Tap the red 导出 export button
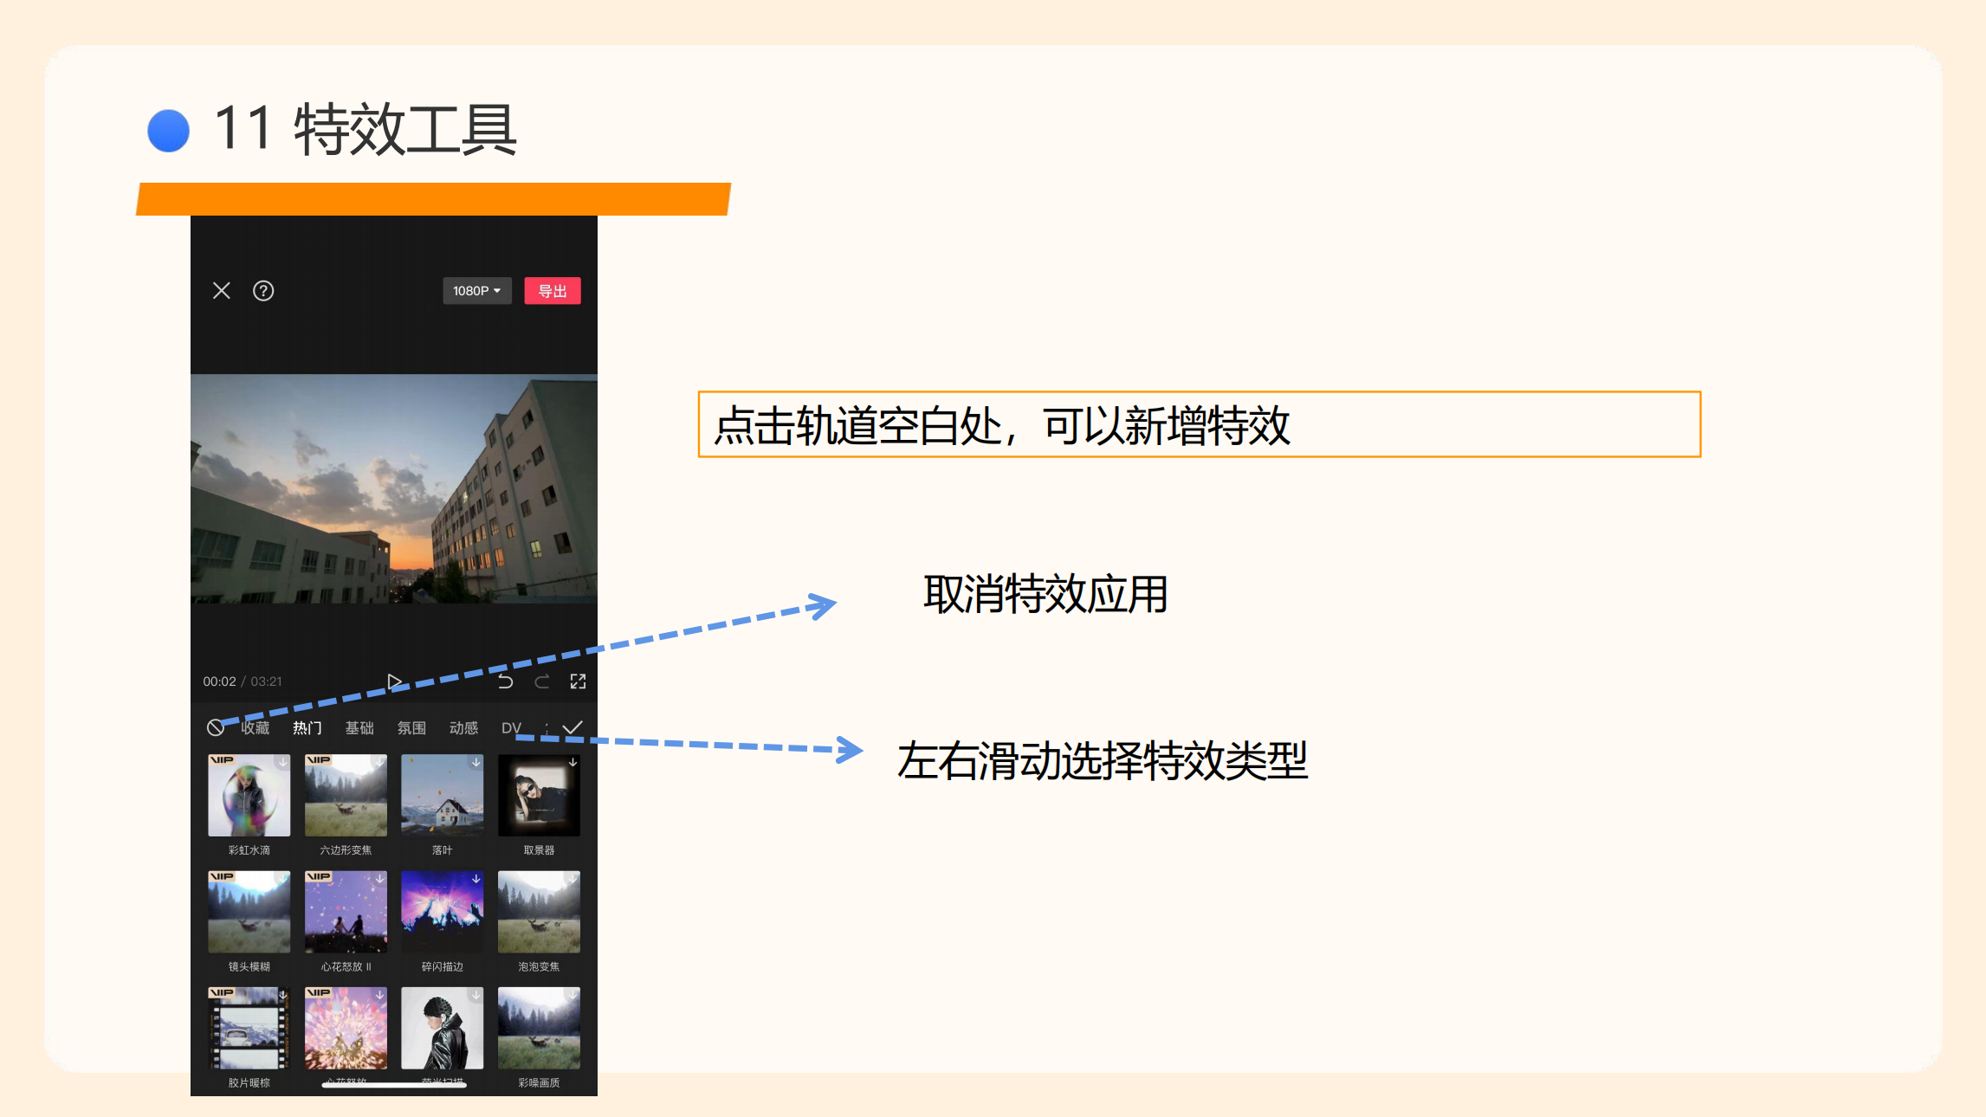The height and width of the screenshot is (1117, 1986). (553, 291)
